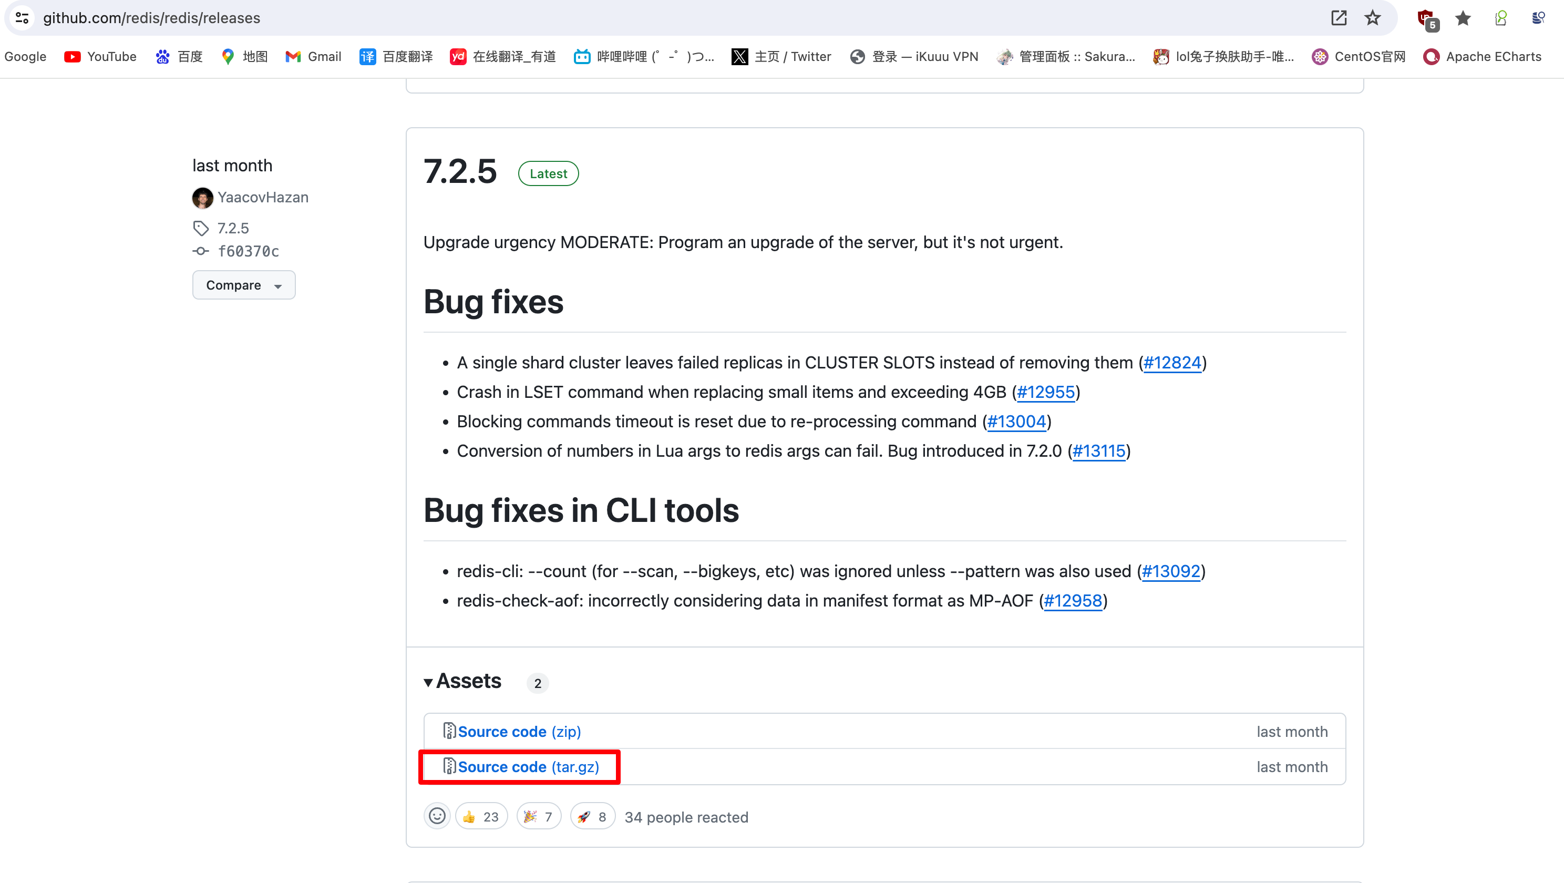
Task: Open the rightmost toolbar extension icon
Action: tap(1538, 18)
